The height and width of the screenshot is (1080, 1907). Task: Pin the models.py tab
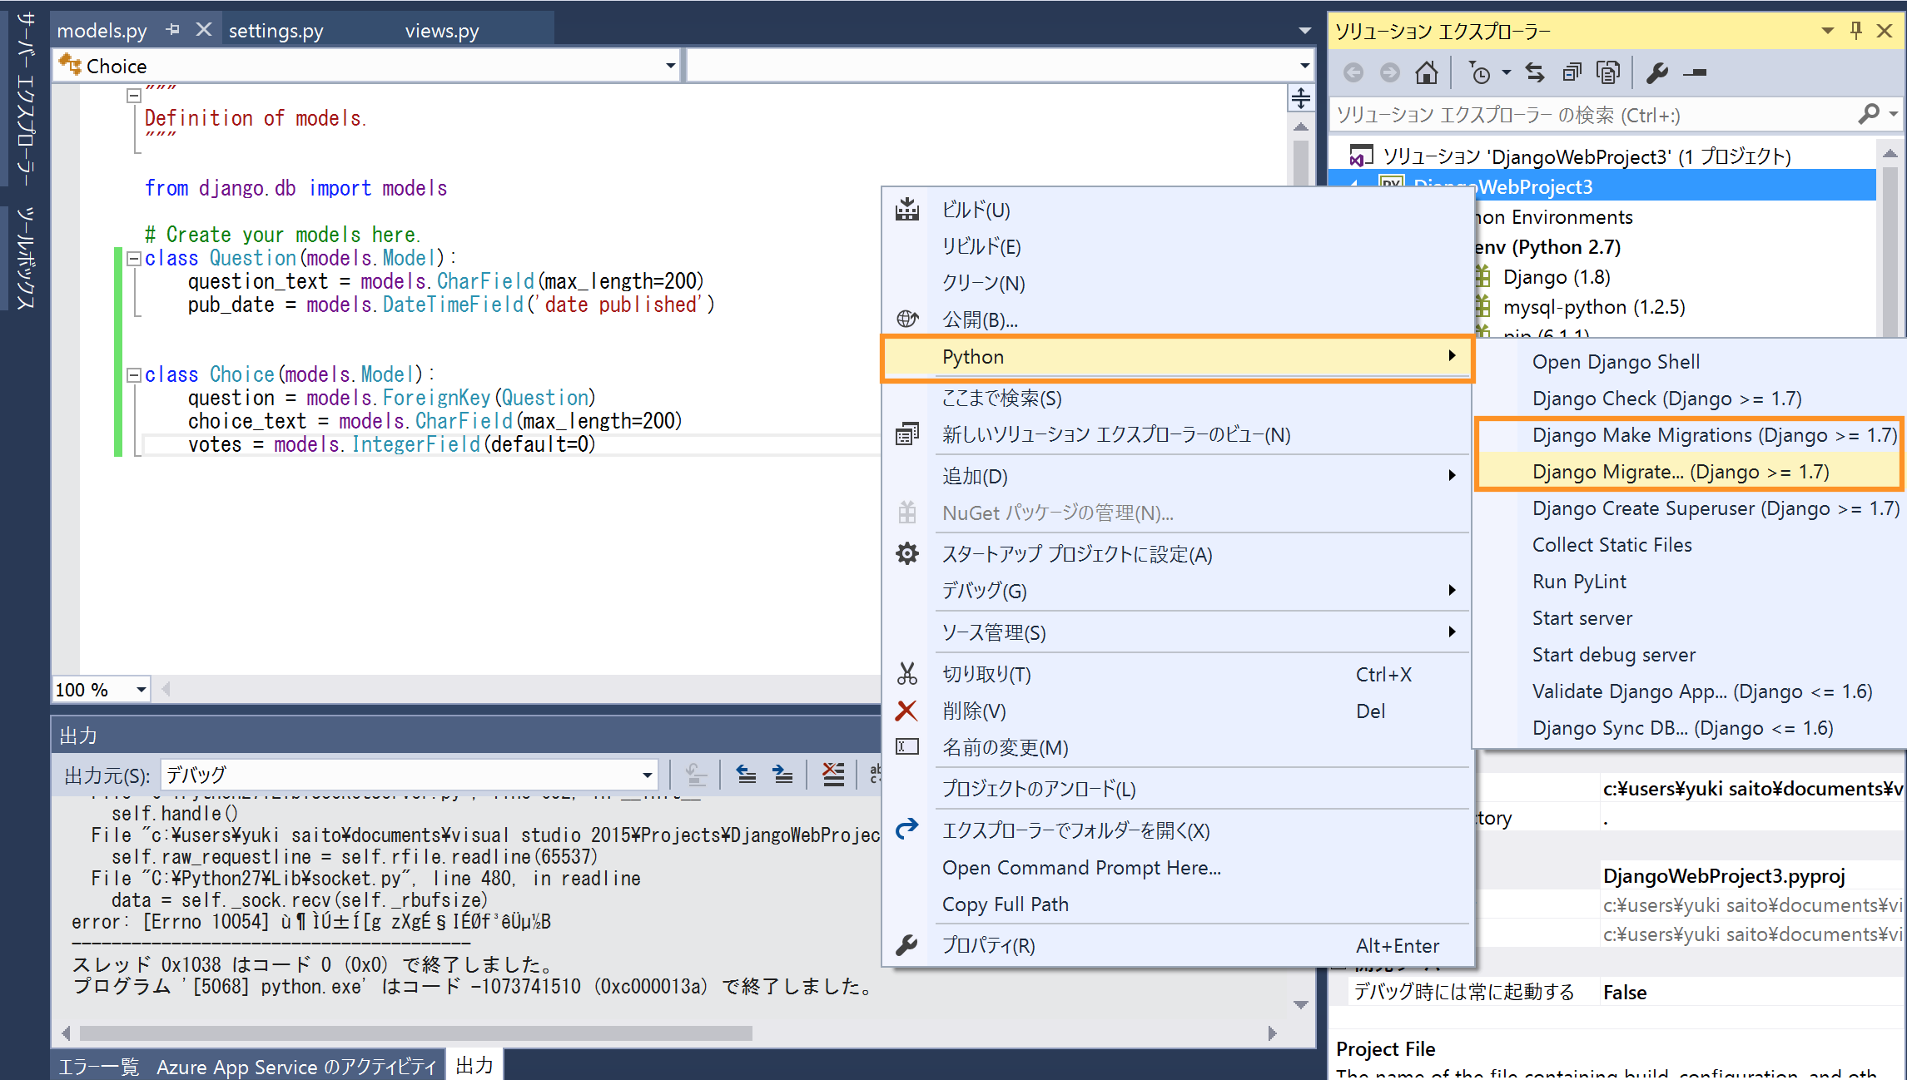(x=172, y=30)
